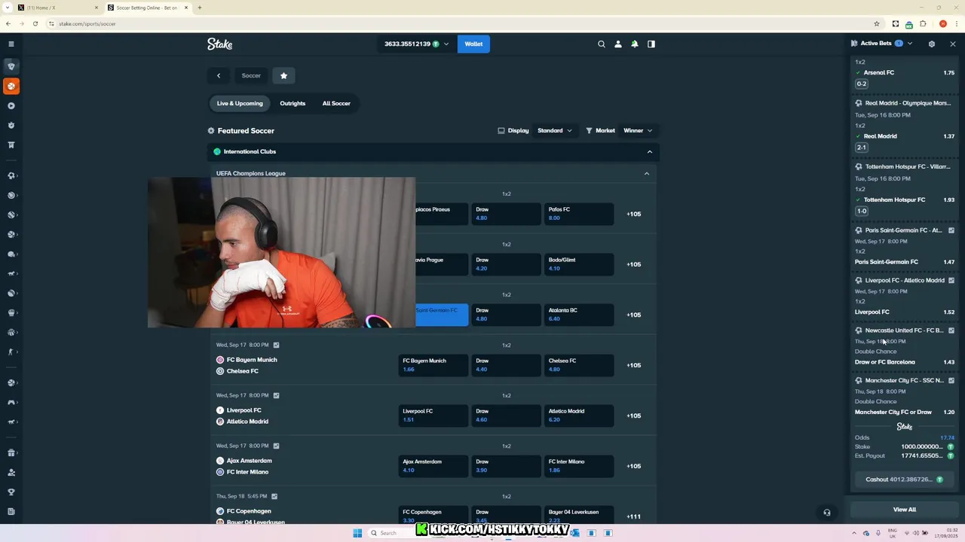Select Ajax Amsterdam odds 4.10
This screenshot has width=965, height=542.
point(433,466)
